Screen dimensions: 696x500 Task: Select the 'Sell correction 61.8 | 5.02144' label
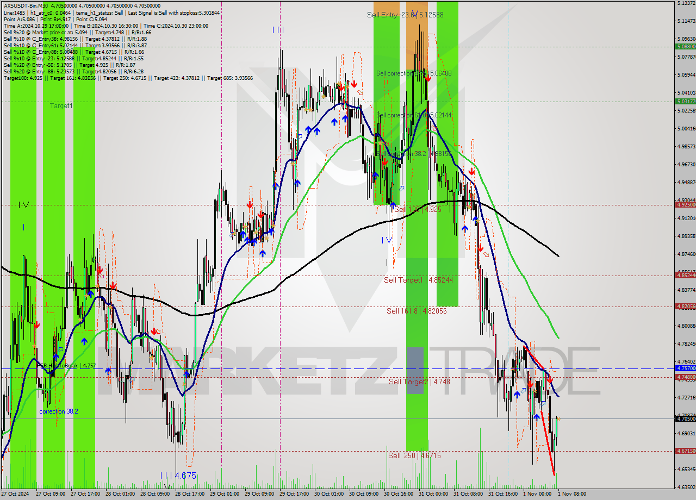(414, 115)
